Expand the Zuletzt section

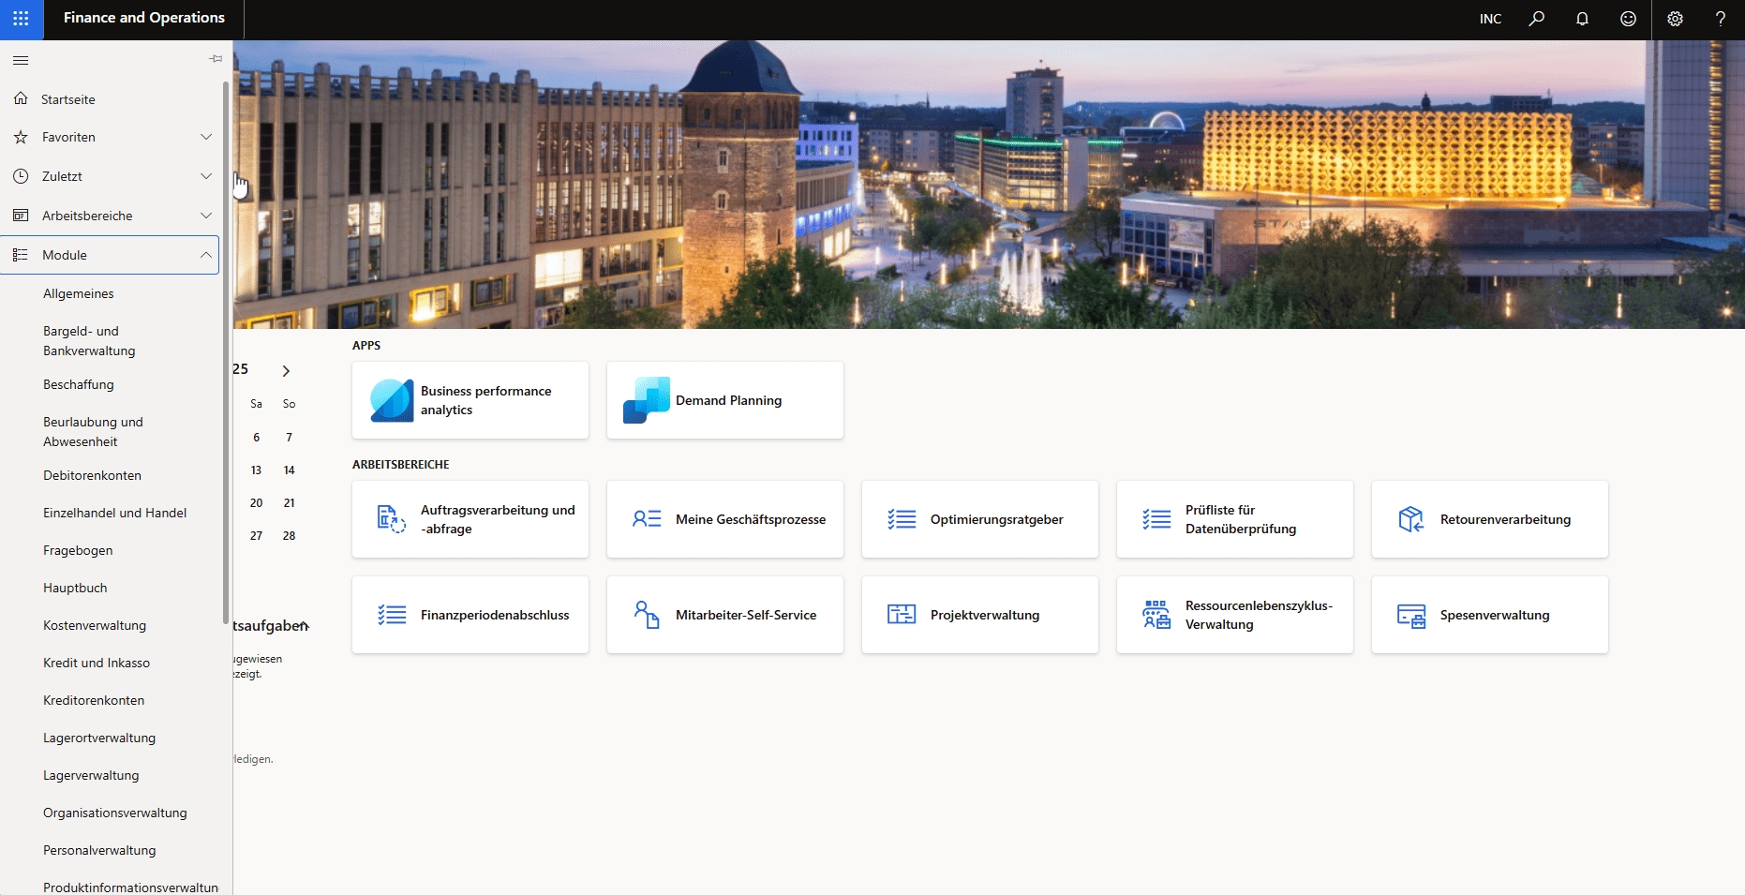[205, 176]
